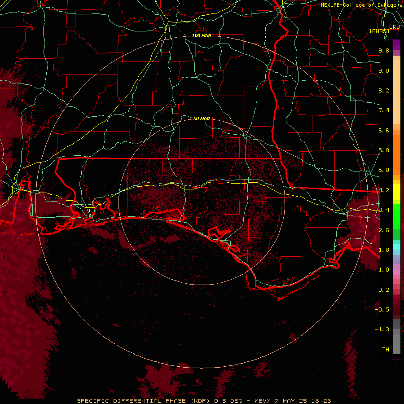Click the "9.0" scale value
404x404 pixels.
pos(384,70)
